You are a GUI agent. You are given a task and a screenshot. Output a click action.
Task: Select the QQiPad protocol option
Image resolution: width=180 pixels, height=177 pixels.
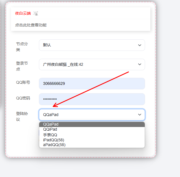(92, 130)
